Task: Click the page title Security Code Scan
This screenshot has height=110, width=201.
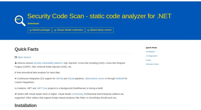Action: click(x=99, y=16)
